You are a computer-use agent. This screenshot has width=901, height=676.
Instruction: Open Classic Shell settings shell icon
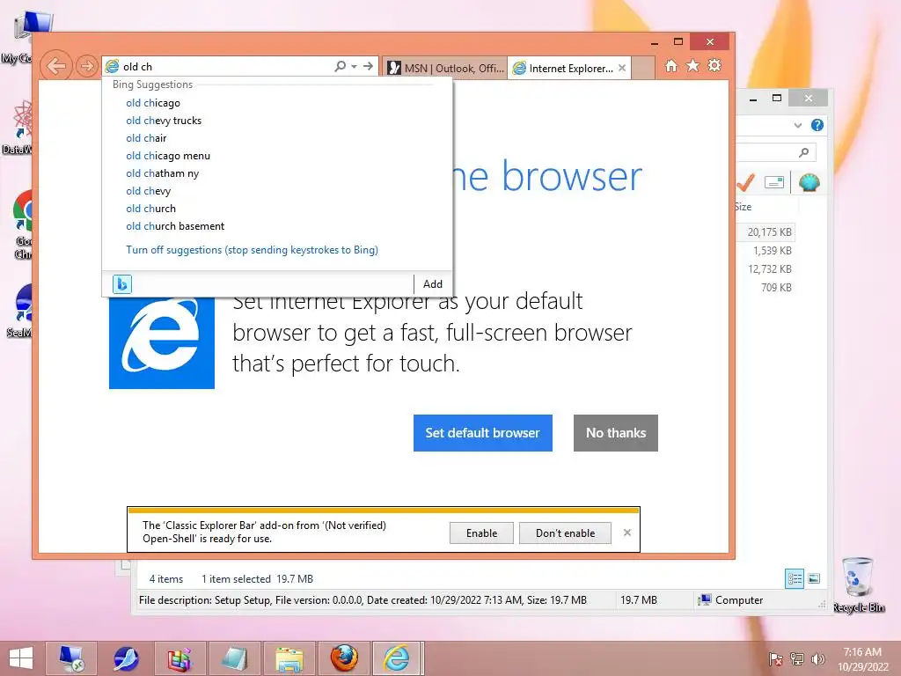(x=809, y=183)
